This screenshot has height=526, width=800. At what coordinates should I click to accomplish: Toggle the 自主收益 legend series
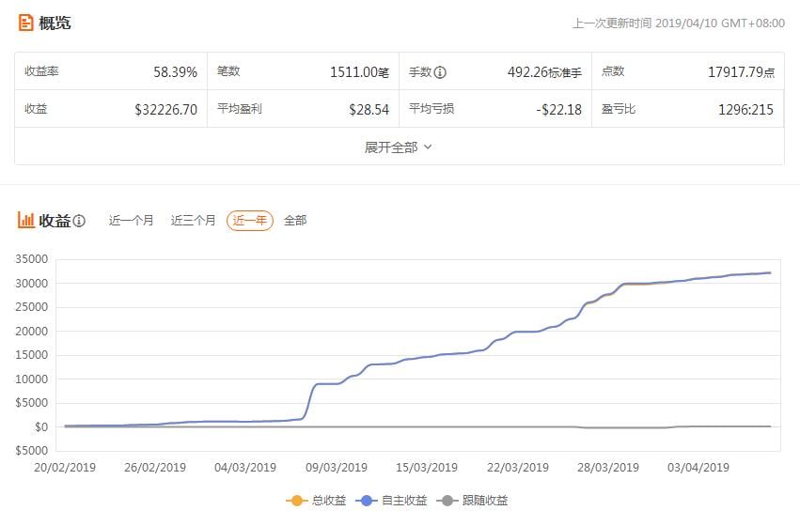pyautogui.click(x=392, y=501)
